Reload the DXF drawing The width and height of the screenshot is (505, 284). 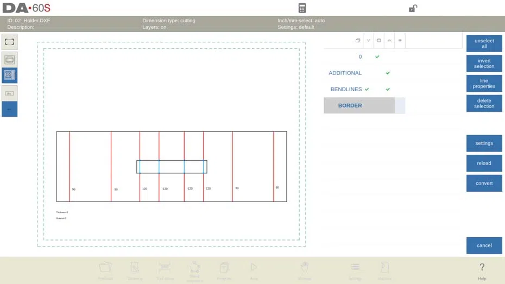click(x=484, y=163)
